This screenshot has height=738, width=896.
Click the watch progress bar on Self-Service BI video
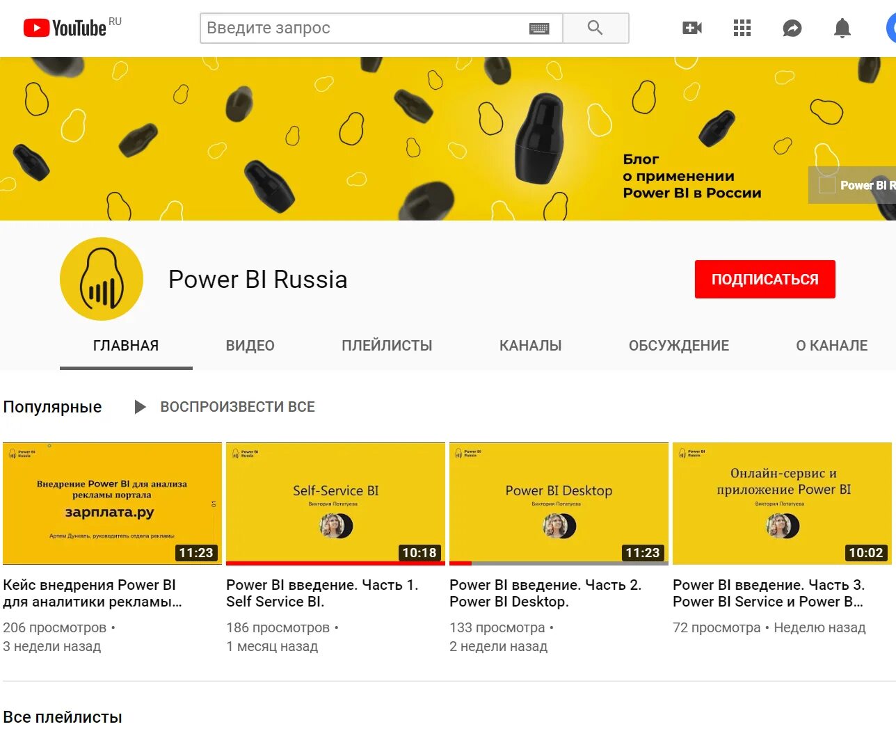[335, 563]
